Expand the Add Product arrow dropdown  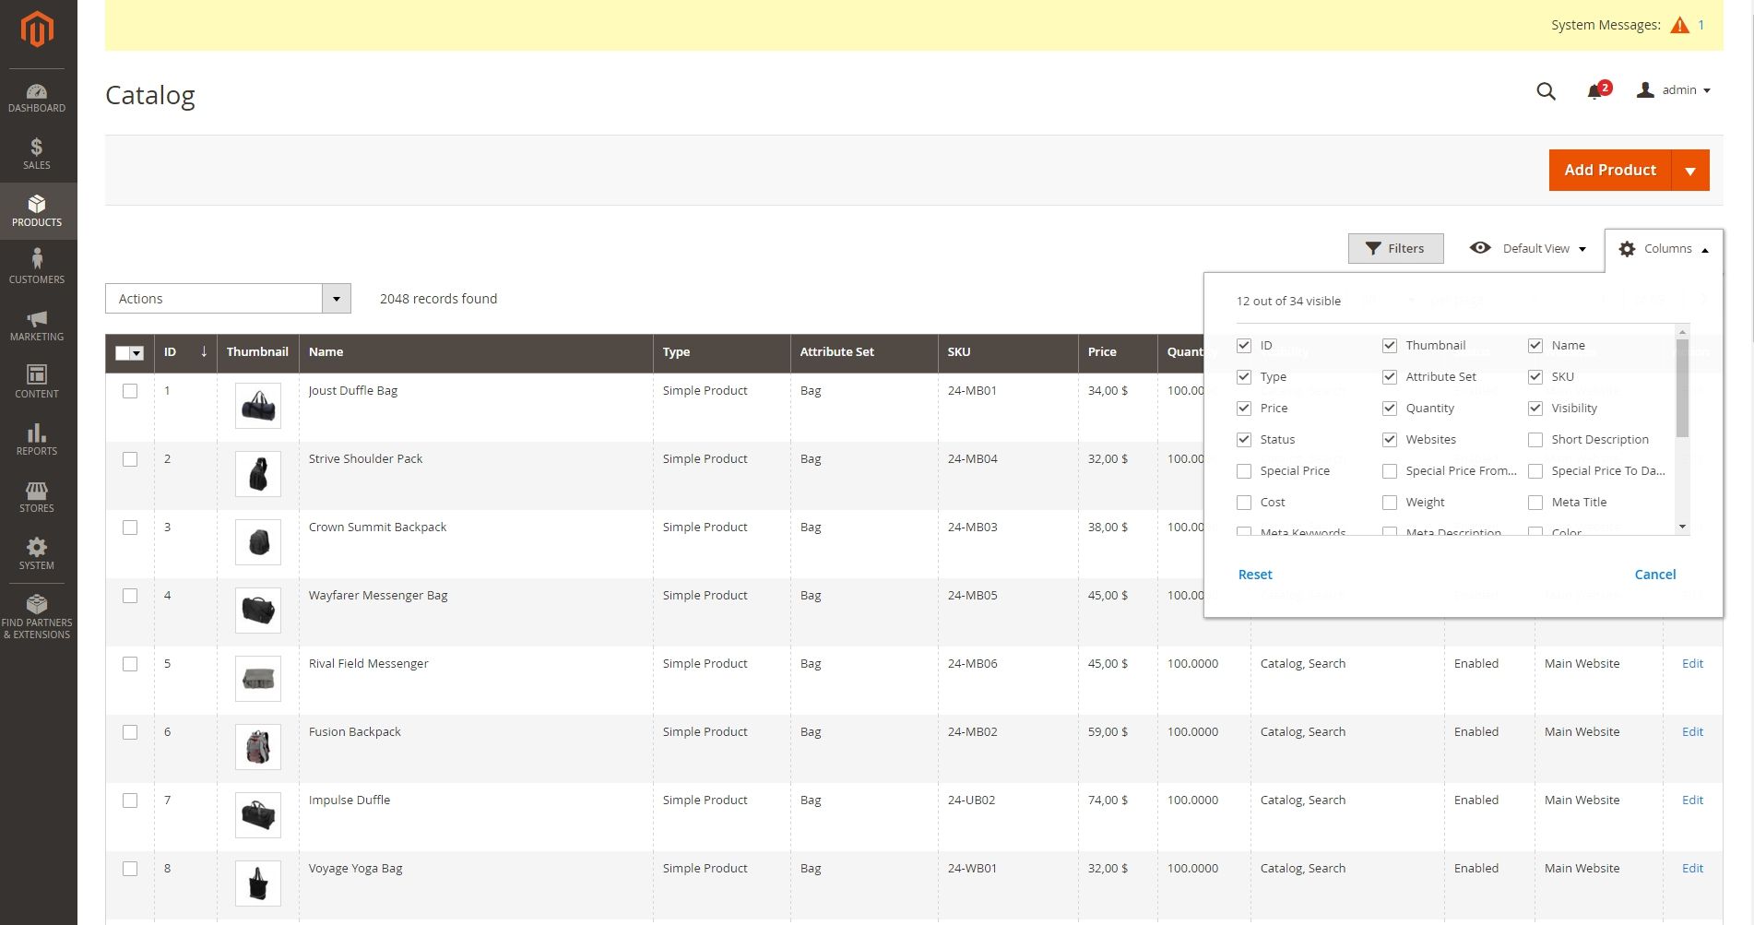click(1690, 171)
